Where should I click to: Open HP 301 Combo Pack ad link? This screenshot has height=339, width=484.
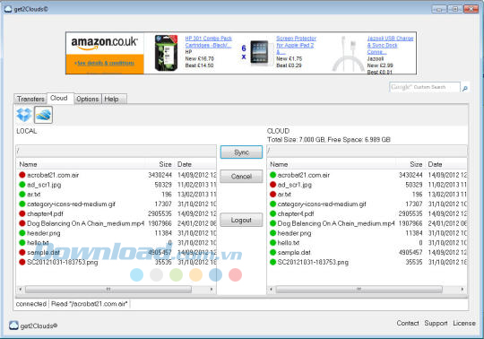click(x=208, y=41)
